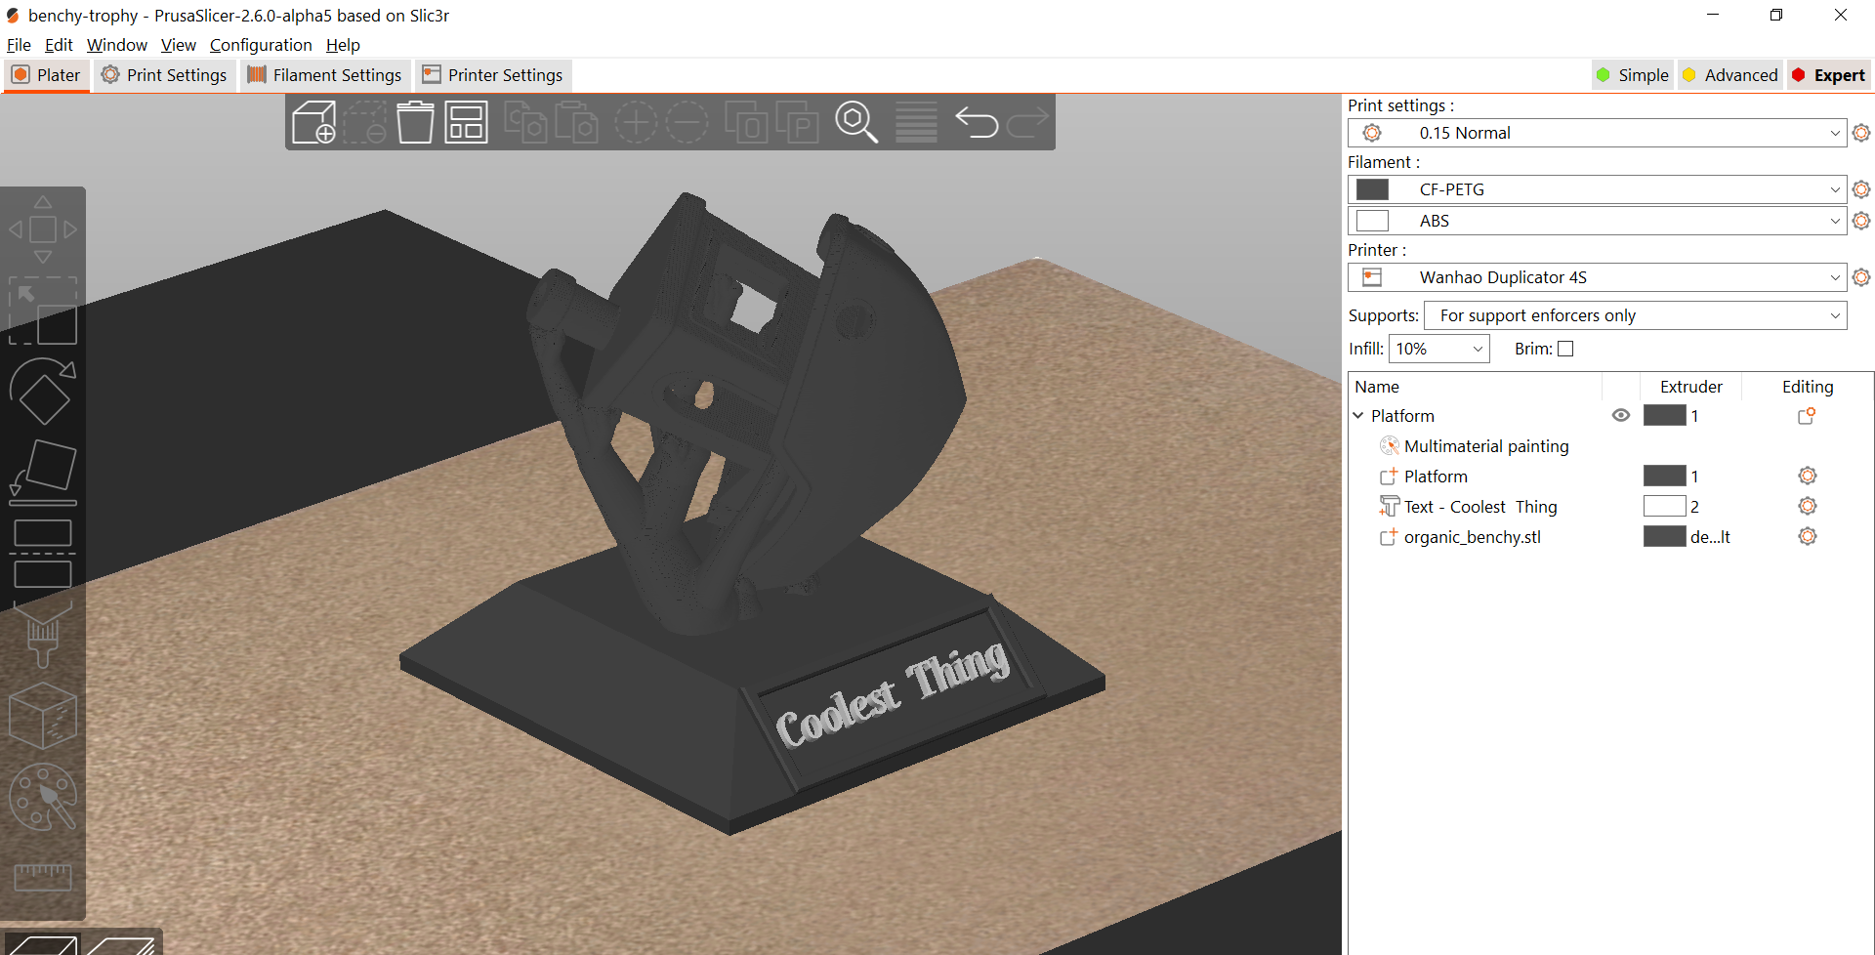Viewport: 1875px width, 955px height.
Task: Open the Configuration menu
Action: [261, 45]
